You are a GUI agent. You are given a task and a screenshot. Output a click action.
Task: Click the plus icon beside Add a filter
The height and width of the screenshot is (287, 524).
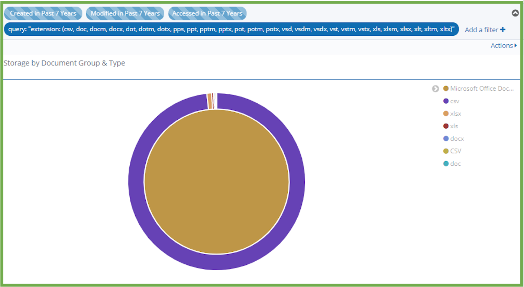click(x=503, y=30)
